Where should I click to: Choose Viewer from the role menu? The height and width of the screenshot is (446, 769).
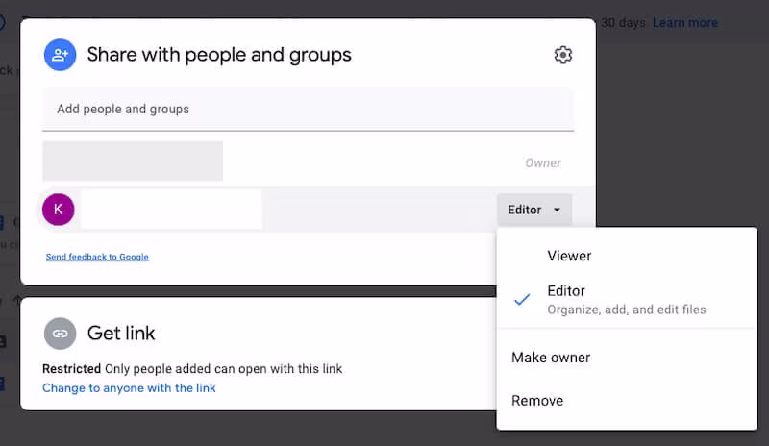click(569, 256)
